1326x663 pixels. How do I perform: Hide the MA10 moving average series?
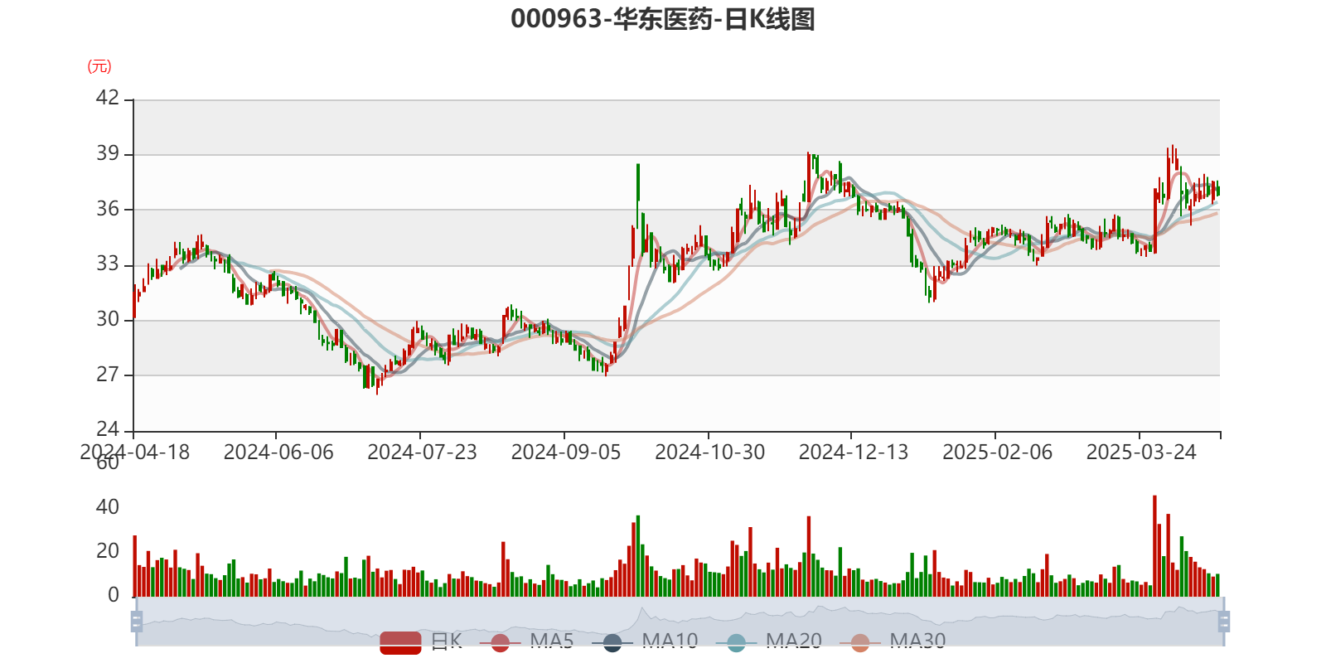click(645, 641)
